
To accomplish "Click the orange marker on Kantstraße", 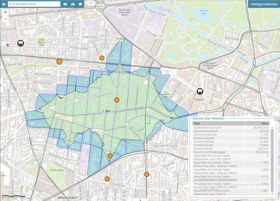I will coord(59,61).
